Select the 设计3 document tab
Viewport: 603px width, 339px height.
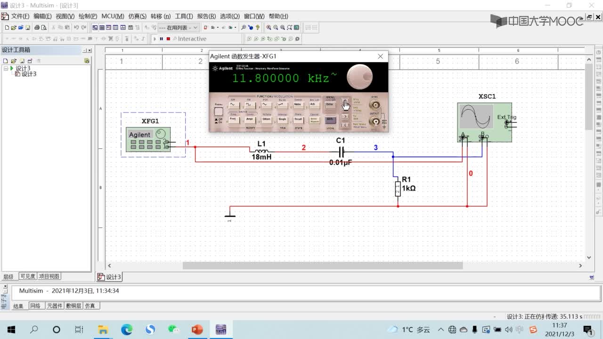pyautogui.click(x=109, y=277)
